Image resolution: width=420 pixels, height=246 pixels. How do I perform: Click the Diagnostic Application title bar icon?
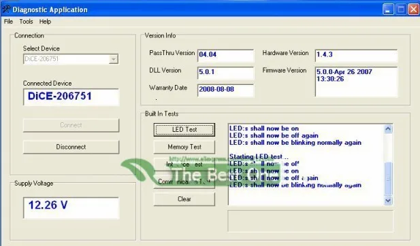click(6, 10)
